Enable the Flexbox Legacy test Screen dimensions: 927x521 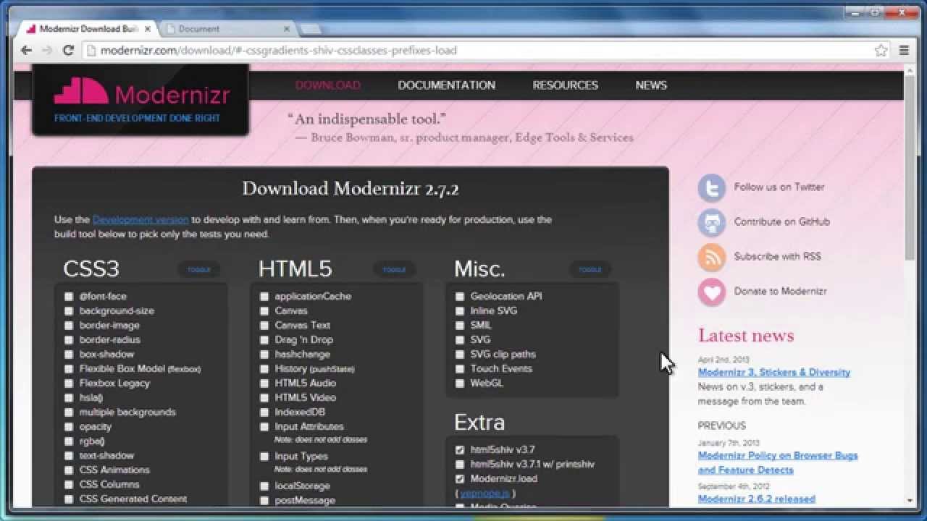tap(69, 384)
